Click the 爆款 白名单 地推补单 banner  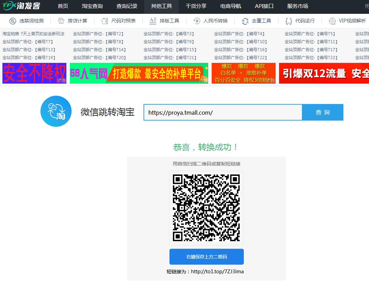click(x=243, y=73)
